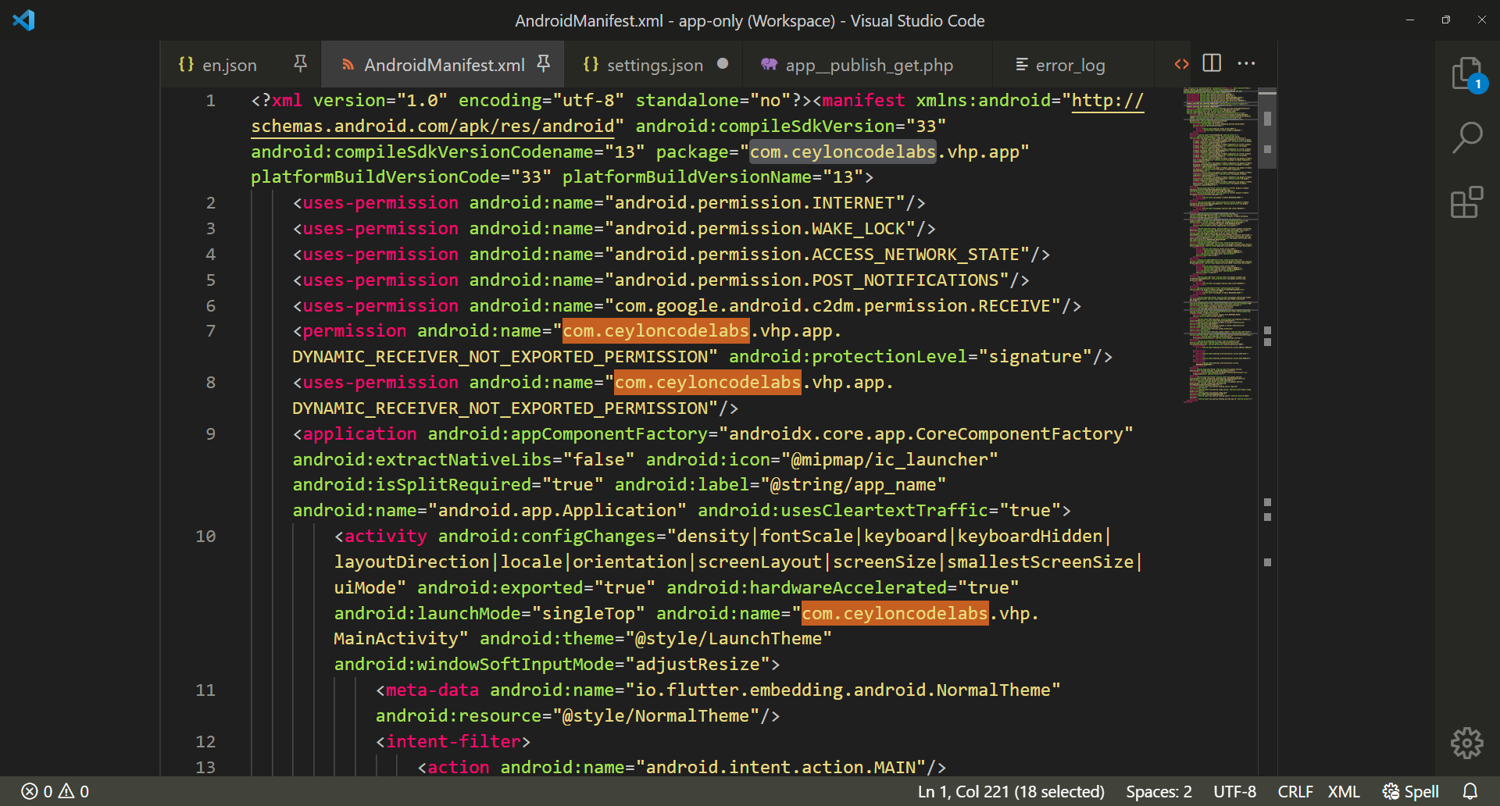Open the warnings count in status bar
Viewport: 1500px width, 806px height.
click(74, 792)
